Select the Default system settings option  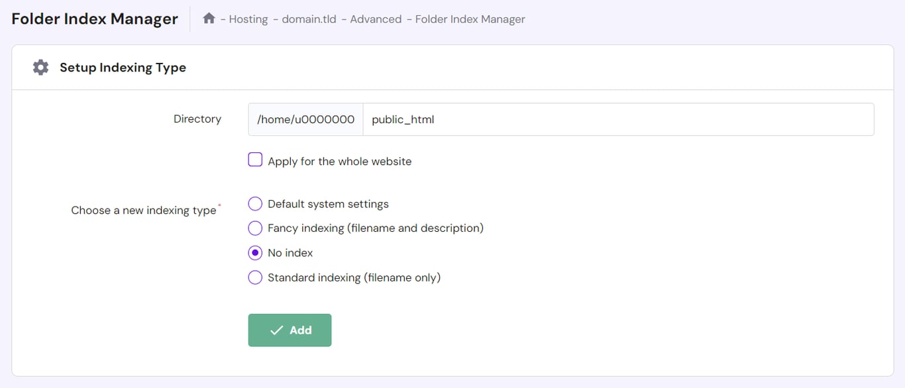[255, 203]
